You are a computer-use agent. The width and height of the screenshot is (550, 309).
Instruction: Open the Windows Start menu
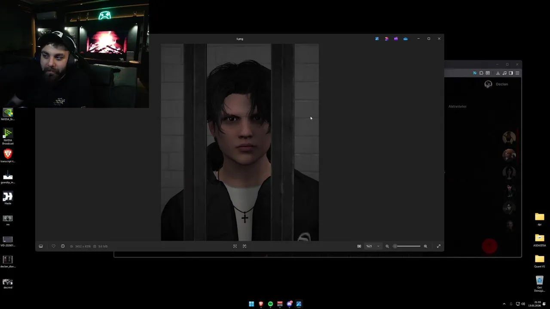click(251, 304)
